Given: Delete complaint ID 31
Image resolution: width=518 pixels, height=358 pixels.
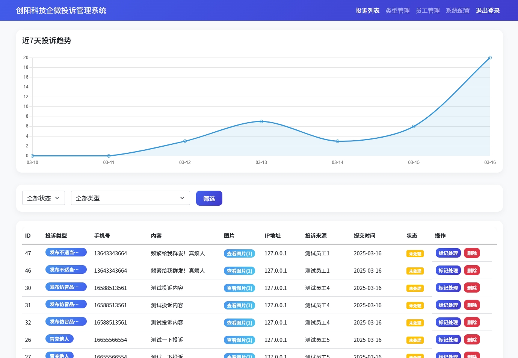Looking at the screenshot, I should coord(472,305).
